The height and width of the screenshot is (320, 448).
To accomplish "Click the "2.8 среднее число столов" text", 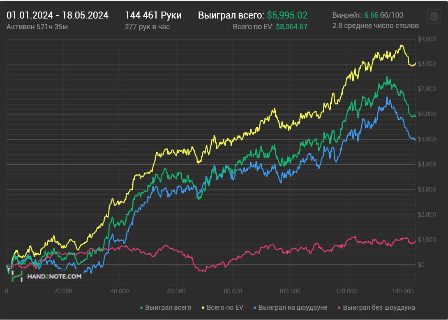I will 375,26.
